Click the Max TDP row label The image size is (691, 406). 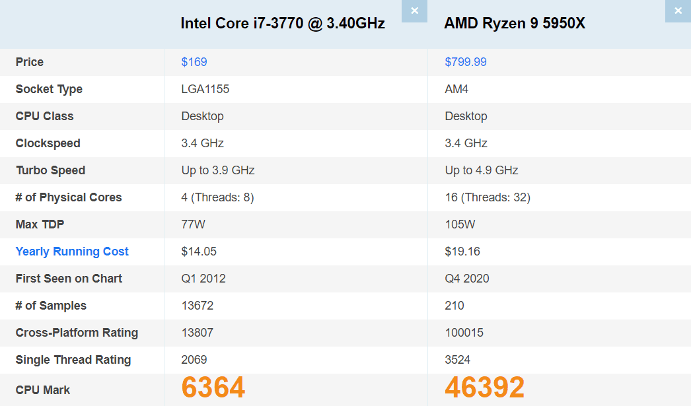click(40, 224)
